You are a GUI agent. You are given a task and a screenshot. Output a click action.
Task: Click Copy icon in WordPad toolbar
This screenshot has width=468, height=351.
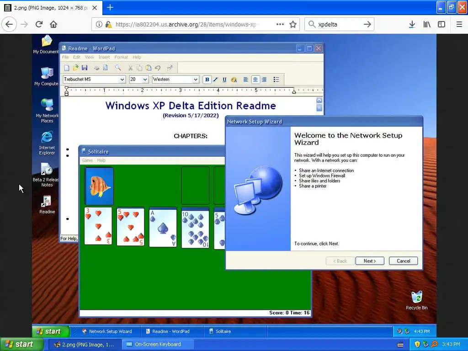coord(139,68)
